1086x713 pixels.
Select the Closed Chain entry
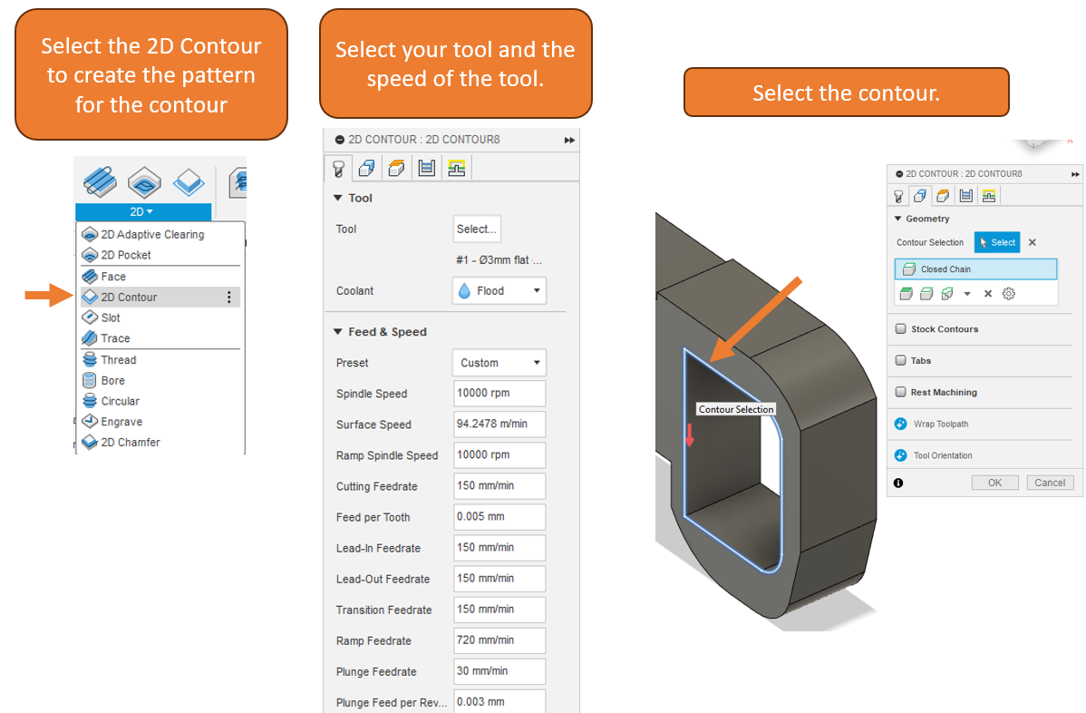[x=976, y=269]
